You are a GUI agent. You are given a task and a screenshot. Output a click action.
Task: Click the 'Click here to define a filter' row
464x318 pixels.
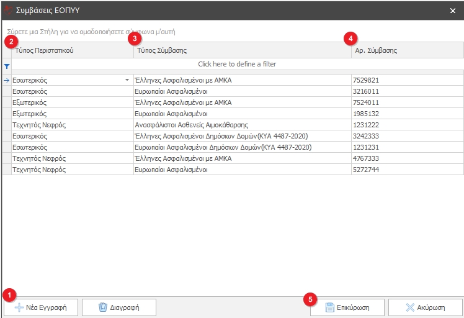pyautogui.click(x=237, y=64)
